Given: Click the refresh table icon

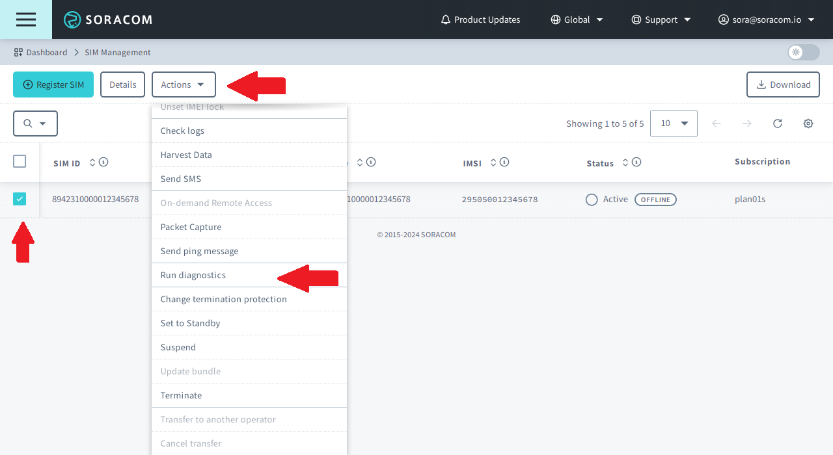Looking at the screenshot, I should (x=778, y=123).
